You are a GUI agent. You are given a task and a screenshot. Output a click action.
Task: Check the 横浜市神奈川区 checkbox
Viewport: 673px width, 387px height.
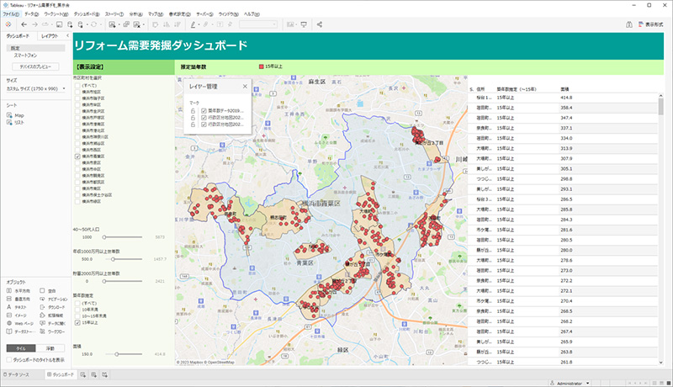pos(77,137)
